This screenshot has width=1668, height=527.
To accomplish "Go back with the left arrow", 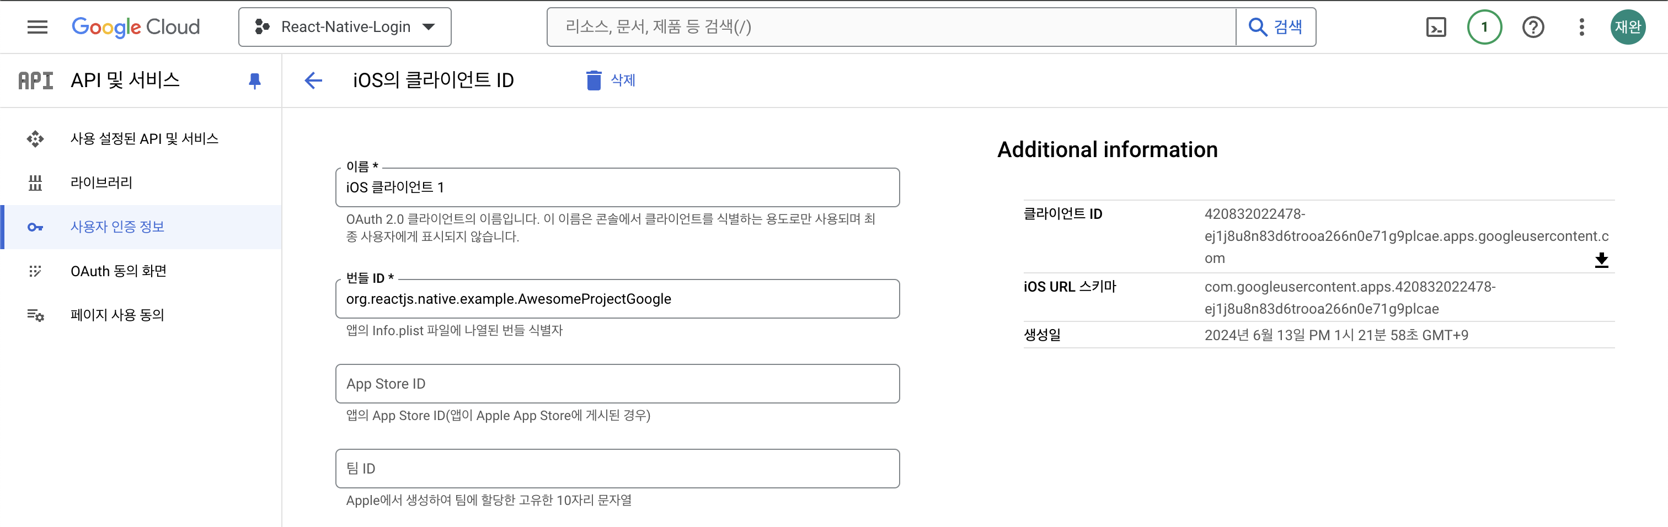I will coord(313,80).
